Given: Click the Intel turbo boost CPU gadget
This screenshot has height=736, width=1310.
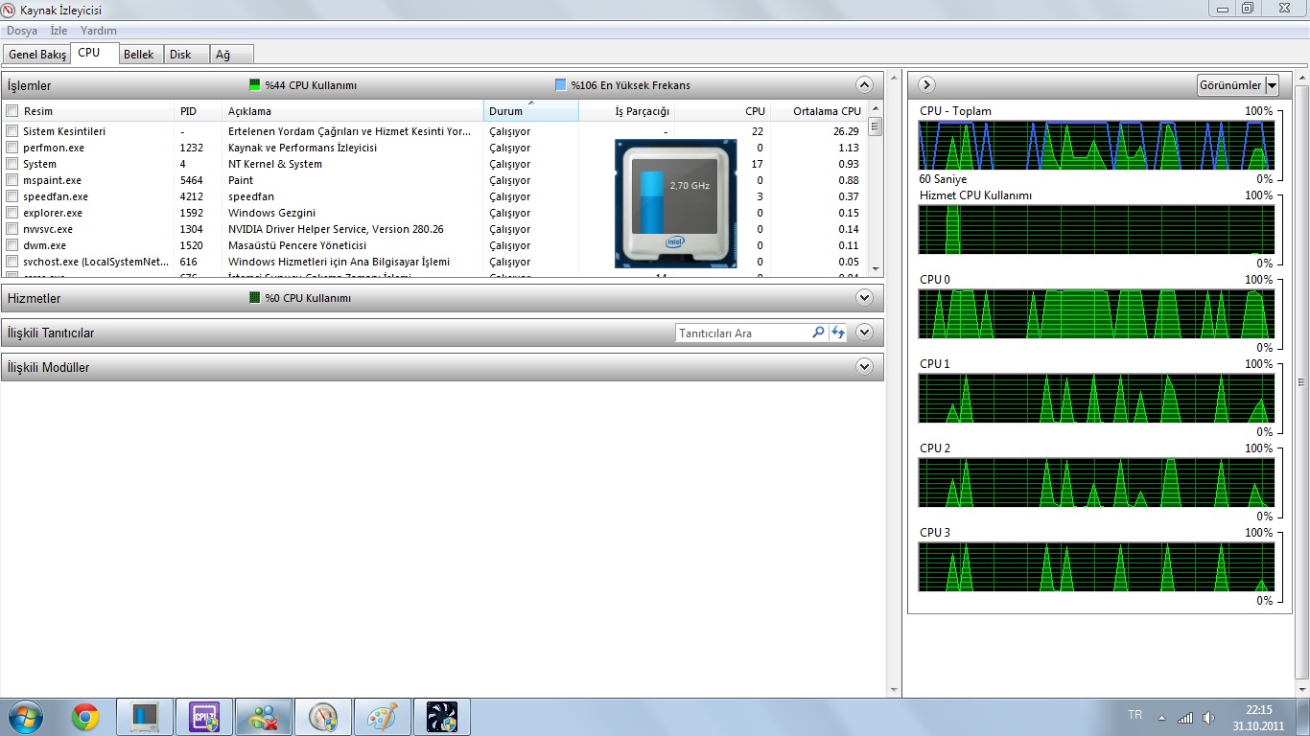Looking at the screenshot, I should pyautogui.click(x=676, y=203).
